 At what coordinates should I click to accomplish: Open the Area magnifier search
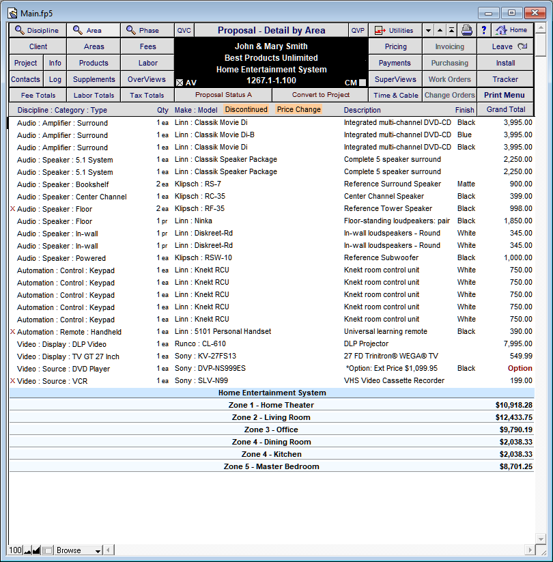click(x=93, y=31)
